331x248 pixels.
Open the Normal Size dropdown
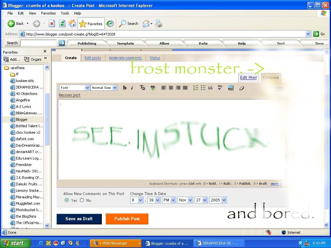(104, 88)
